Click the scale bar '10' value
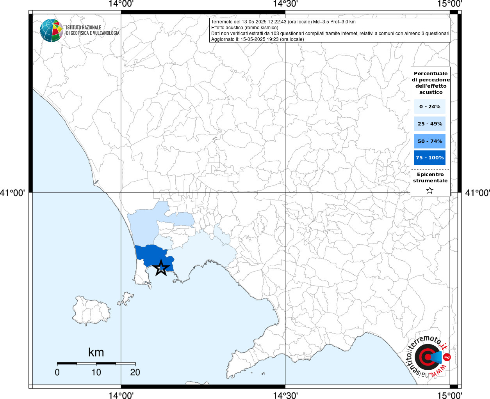The image size is (490, 399). [96, 372]
